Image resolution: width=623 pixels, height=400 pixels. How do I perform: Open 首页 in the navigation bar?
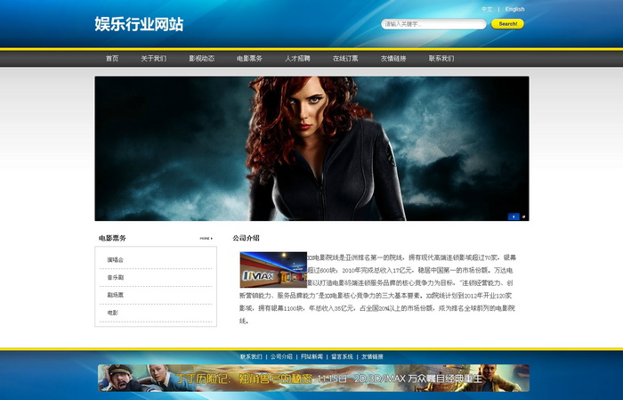tap(112, 59)
